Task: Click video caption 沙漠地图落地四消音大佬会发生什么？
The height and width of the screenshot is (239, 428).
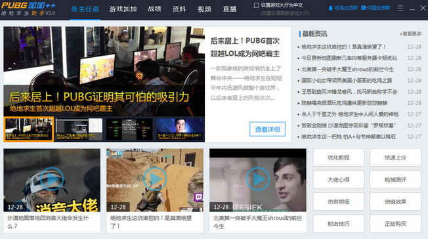Action: [48, 222]
